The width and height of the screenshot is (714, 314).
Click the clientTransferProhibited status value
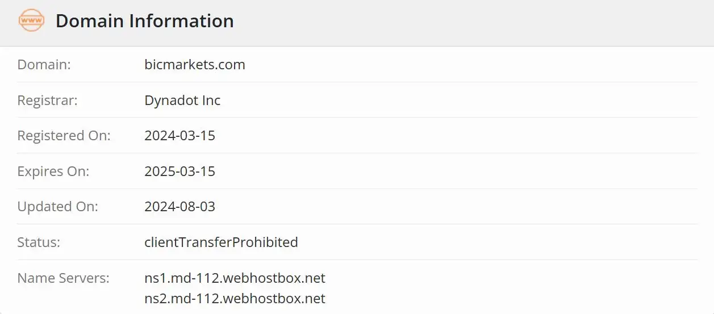click(x=221, y=242)
